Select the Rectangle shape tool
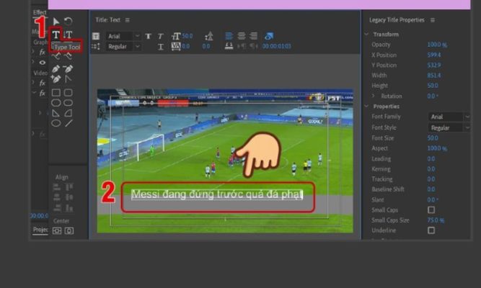 click(x=56, y=92)
